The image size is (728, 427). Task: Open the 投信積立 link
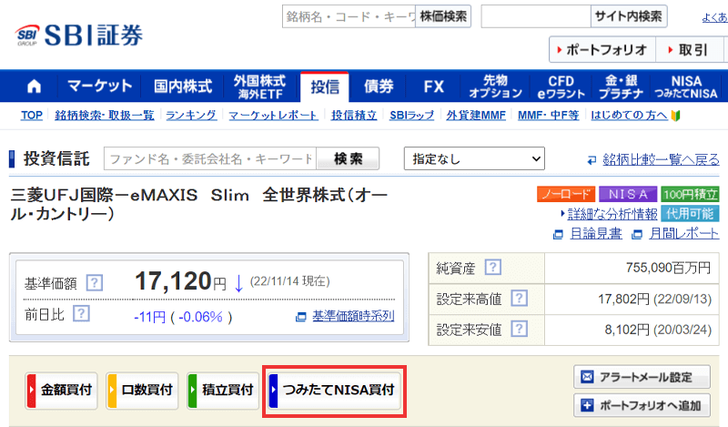pos(354,116)
